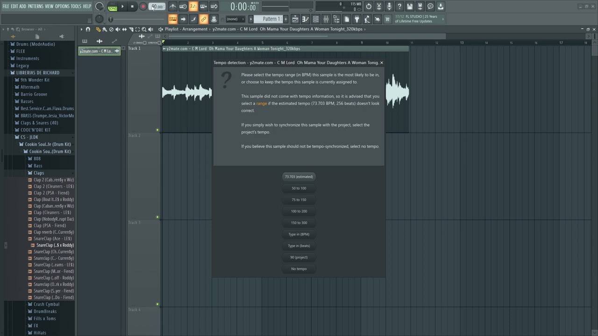Open the FILE menu
The width and height of the screenshot is (598, 336).
[x=6, y=7]
